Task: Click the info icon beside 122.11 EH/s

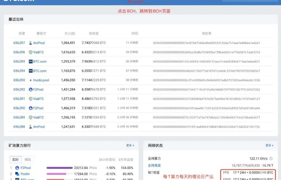Action: [x=271, y=159]
